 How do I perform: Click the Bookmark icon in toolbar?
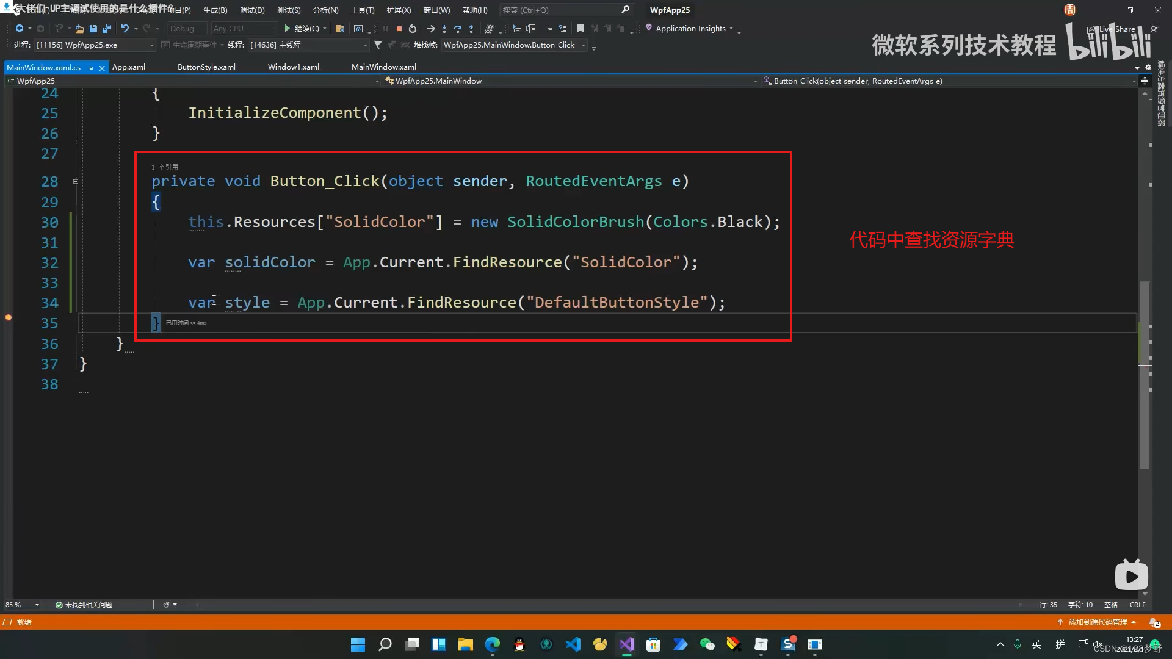(x=580, y=29)
